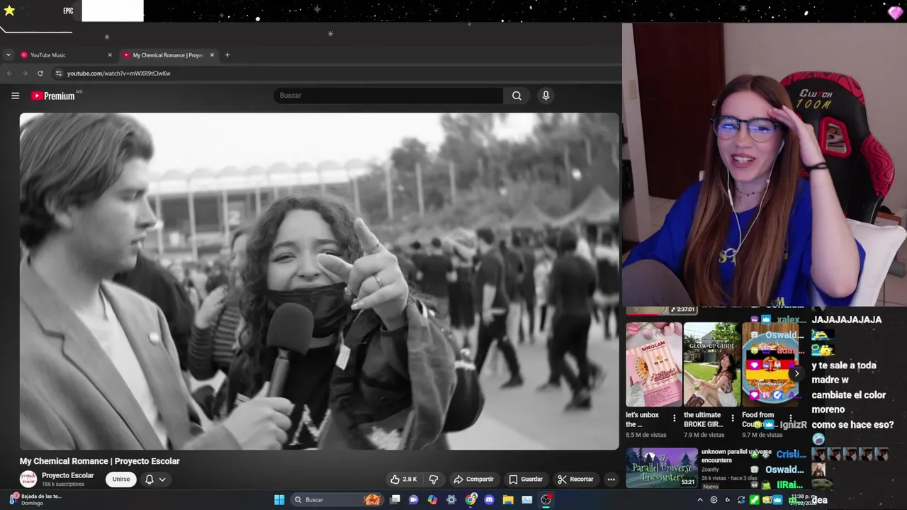The image size is (907, 510).
Task: Open notification bell preference dropdown
Action: 155,480
